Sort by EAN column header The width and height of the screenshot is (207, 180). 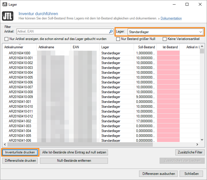click(x=85, y=47)
